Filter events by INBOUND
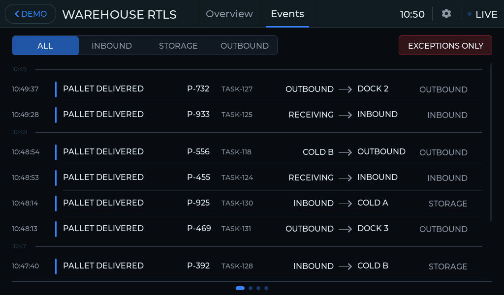The width and height of the screenshot is (504, 295). (112, 46)
